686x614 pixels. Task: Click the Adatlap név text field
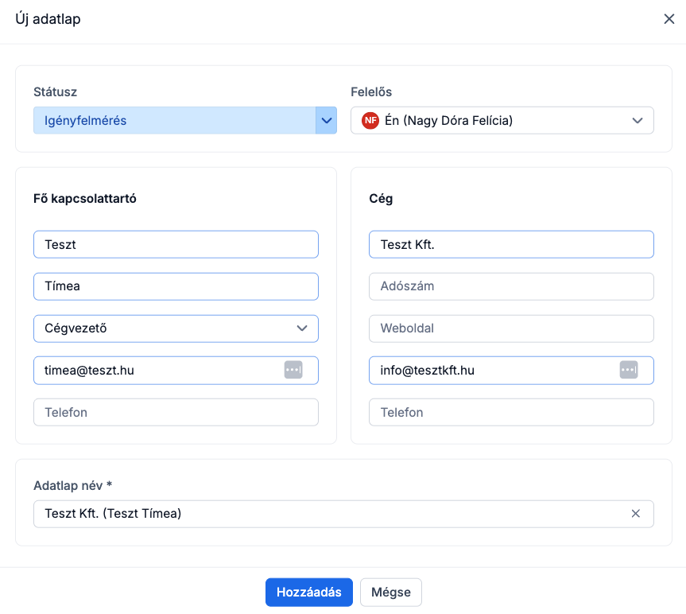[x=326, y=514]
